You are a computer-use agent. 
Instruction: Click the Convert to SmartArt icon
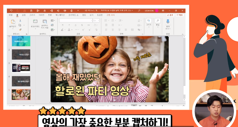click(x=139, y=30)
